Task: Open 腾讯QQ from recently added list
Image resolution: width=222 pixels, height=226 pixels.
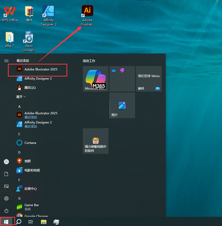Action: coord(30,88)
